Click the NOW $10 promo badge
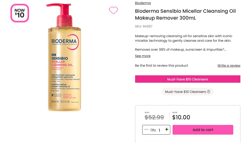Screen dimensions: 247x143 [20, 13]
